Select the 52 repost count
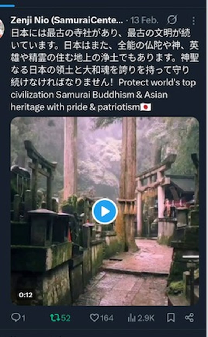 [x=66, y=318]
